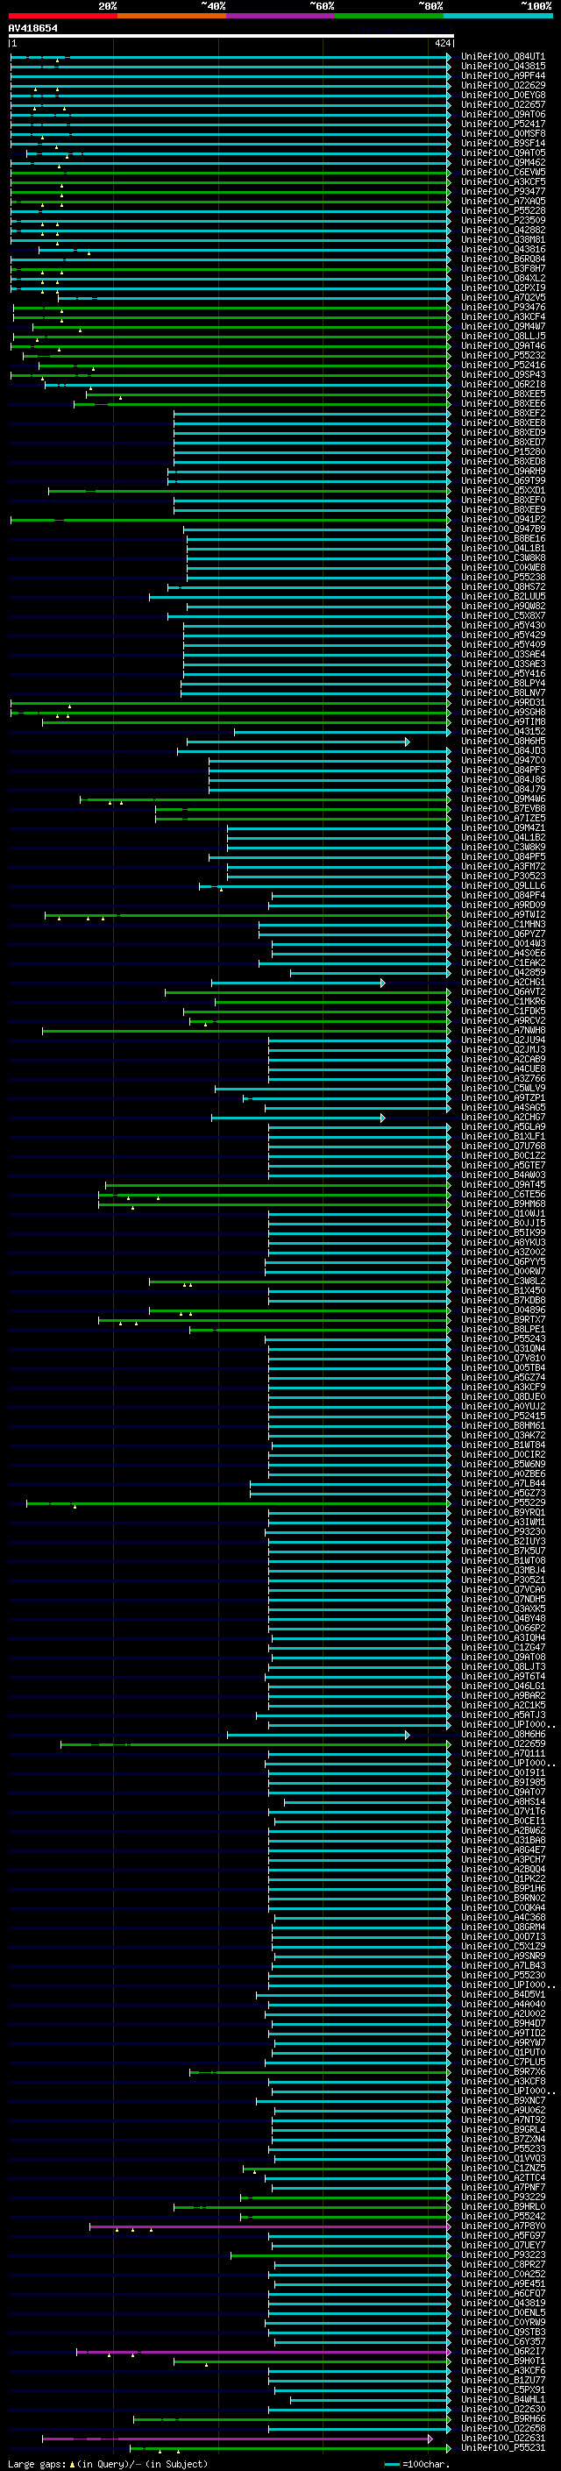Image resolution: width=561 pixels, height=2471 pixels.
Task: Click hit label UniRef100_Q9M4Z1
Action: point(502,827)
